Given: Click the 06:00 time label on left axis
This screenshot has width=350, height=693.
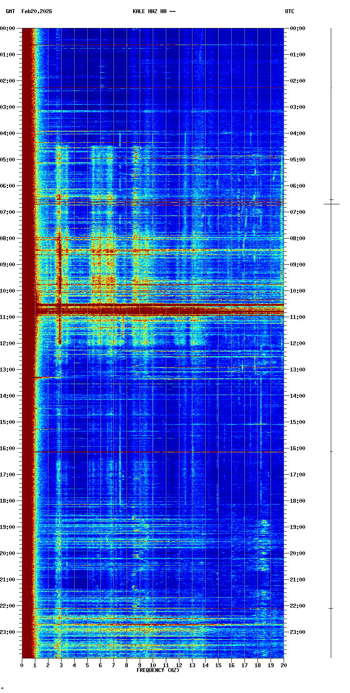Looking at the screenshot, I should 8,186.
